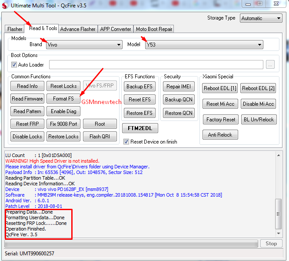Click the High Speed Driver warning line

(x=52, y=161)
